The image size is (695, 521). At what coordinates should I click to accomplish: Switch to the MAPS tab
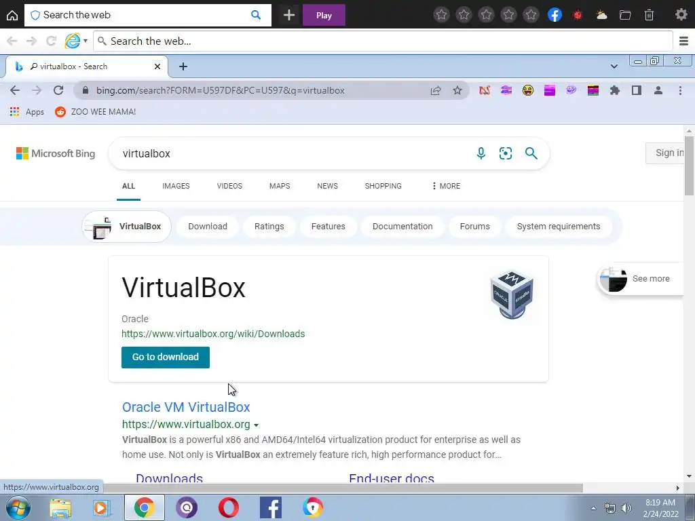click(x=280, y=186)
